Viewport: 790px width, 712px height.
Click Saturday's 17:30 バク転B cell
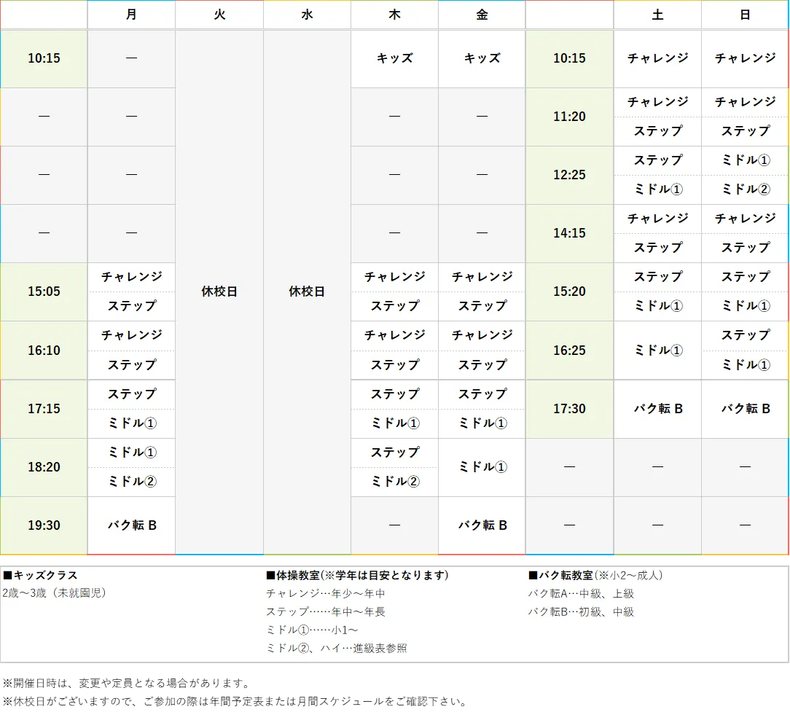pos(657,409)
